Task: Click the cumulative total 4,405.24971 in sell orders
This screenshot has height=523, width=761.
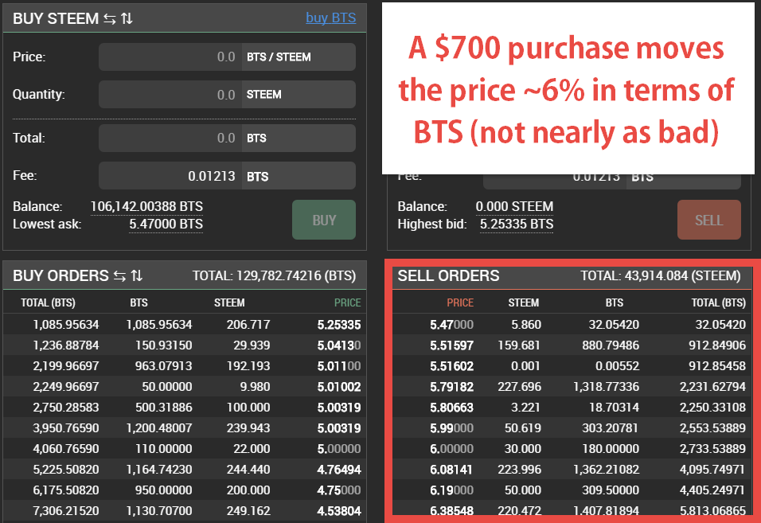Action: (712, 490)
